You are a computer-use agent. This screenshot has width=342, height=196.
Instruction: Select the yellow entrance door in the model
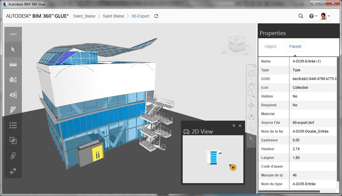click(x=97, y=154)
